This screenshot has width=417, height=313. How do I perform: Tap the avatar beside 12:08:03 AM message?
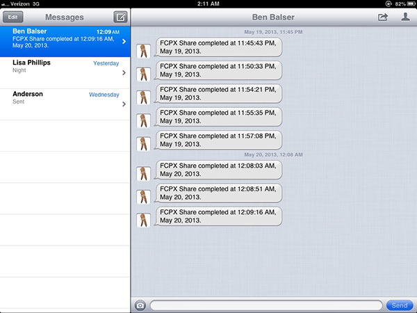(144, 173)
